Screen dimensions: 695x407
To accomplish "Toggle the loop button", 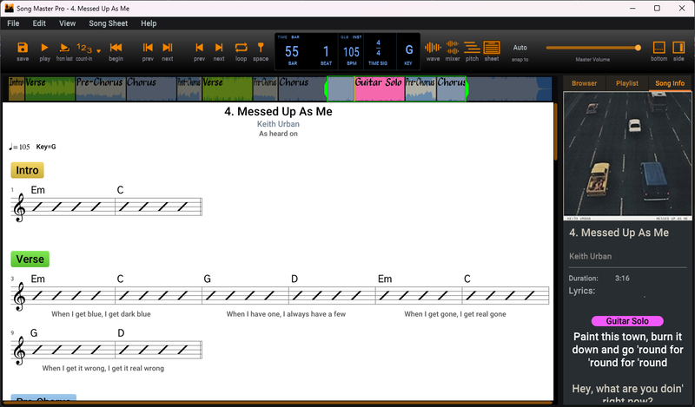I will click(242, 48).
